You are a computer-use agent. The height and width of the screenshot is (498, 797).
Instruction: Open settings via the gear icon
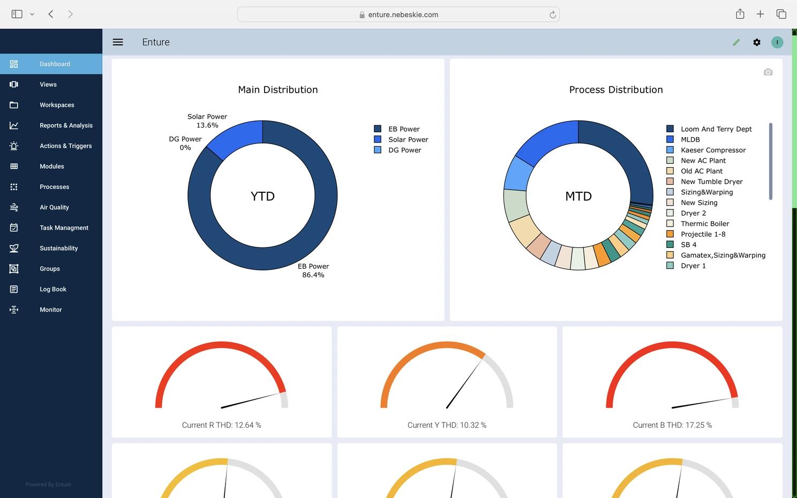pyautogui.click(x=757, y=42)
